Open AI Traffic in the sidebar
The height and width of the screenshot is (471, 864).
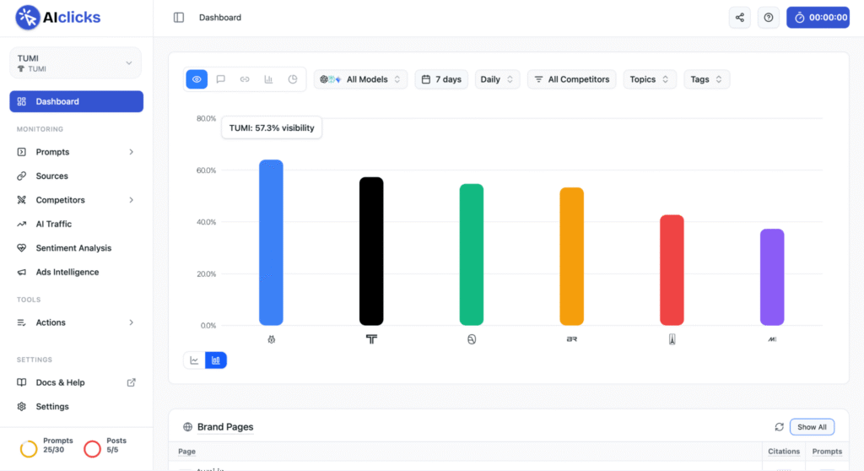(x=53, y=224)
